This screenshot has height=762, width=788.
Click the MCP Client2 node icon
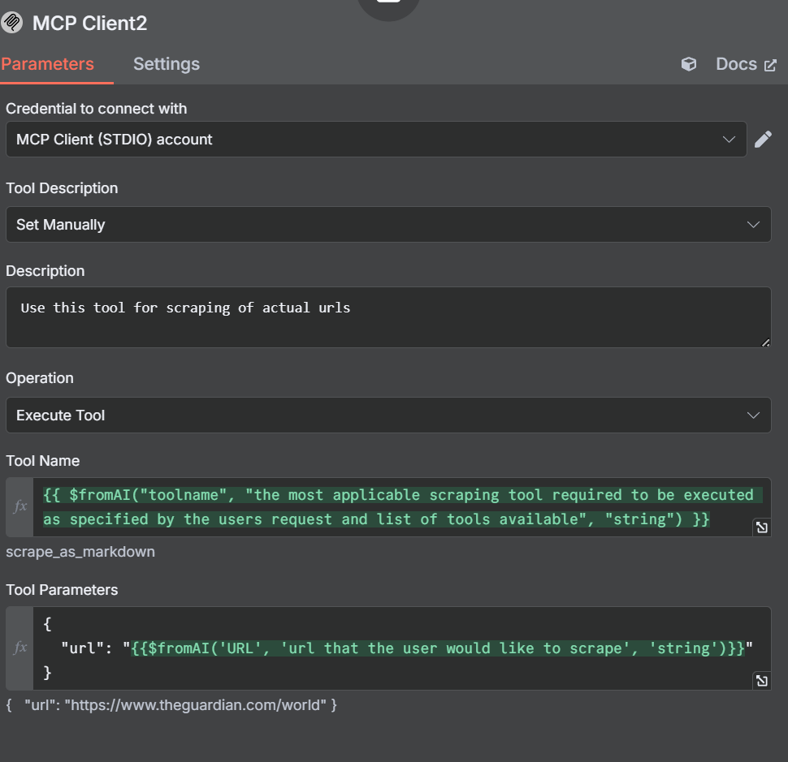click(x=12, y=23)
